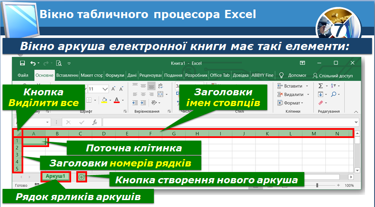Click the Clear eraser icon
Viewport: 375px width, 207px height.
(x=321, y=103)
